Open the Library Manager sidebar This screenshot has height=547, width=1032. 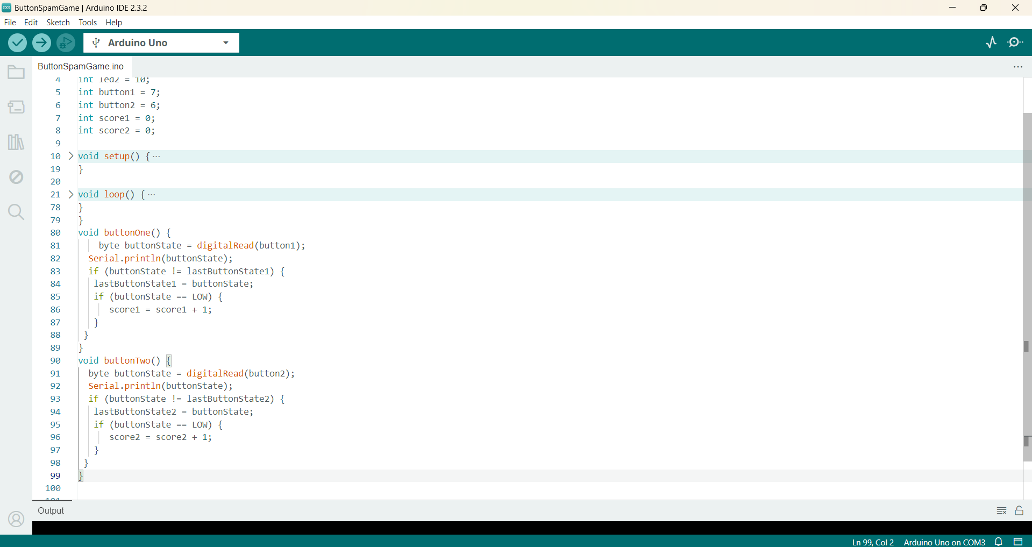[16, 142]
